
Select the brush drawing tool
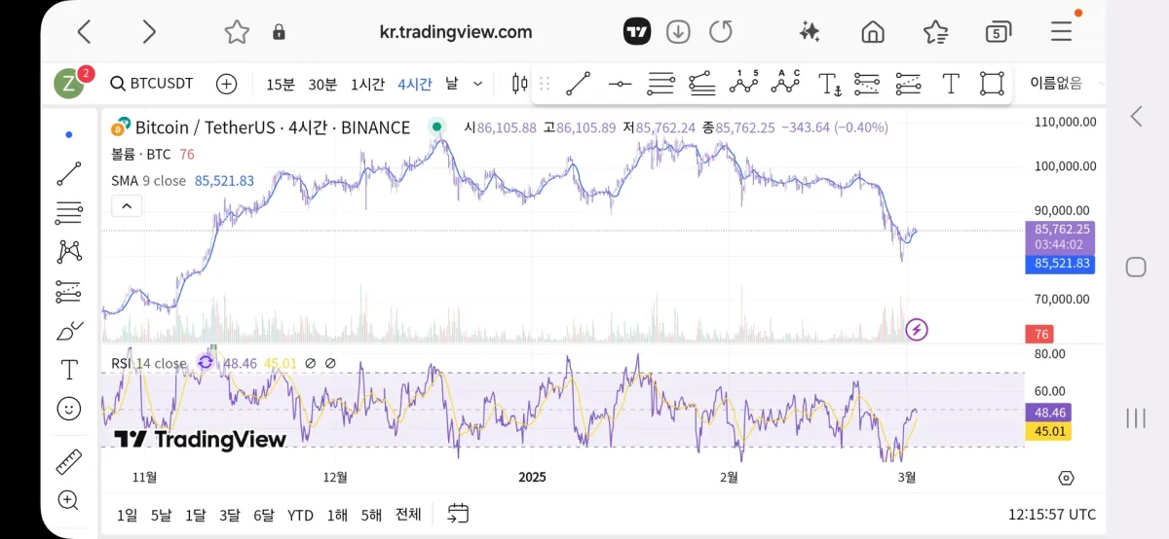(69, 332)
